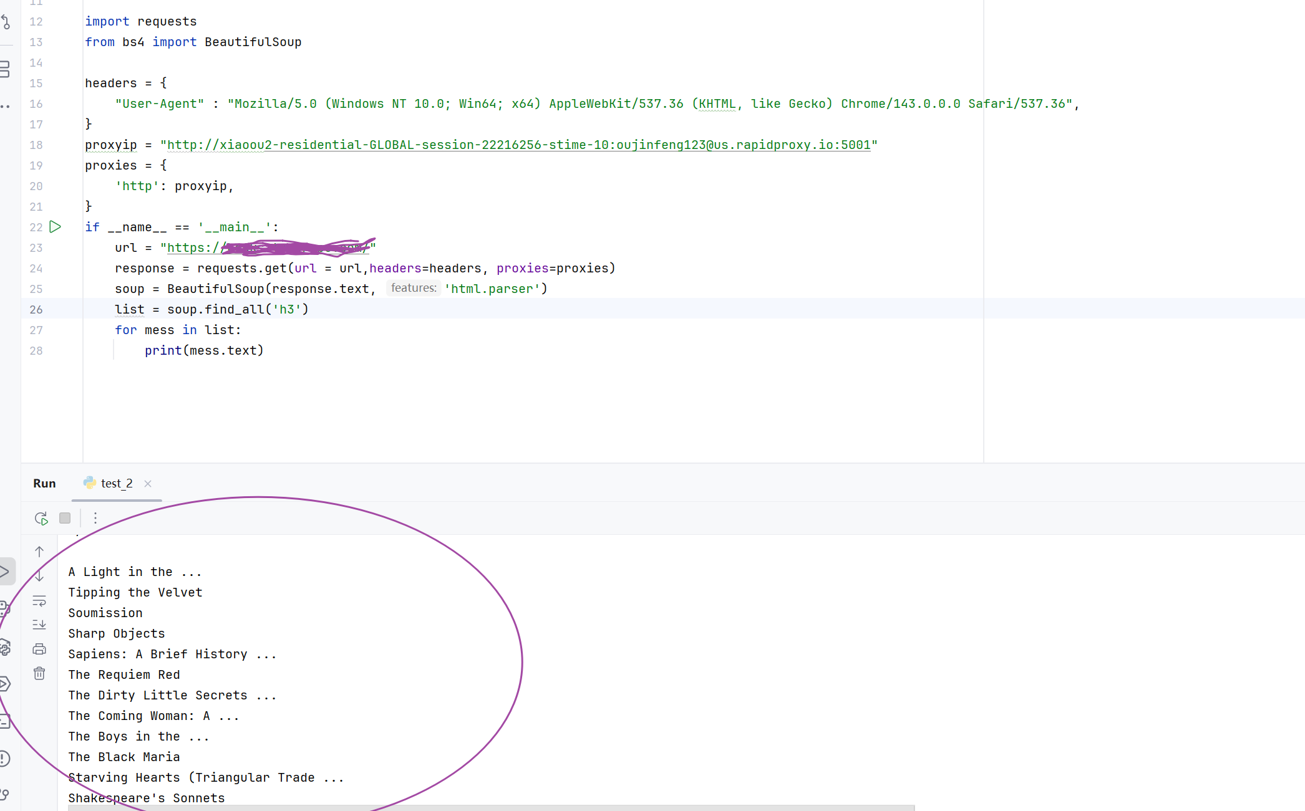This screenshot has width=1305, height=811.
Task: Click the 'features:' parameter hint on line 25
Action: tap(414, 288)
